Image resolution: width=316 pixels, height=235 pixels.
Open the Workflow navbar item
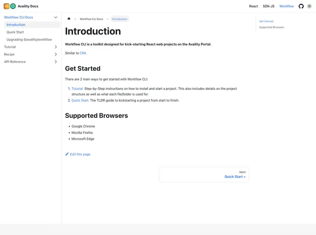287,6
